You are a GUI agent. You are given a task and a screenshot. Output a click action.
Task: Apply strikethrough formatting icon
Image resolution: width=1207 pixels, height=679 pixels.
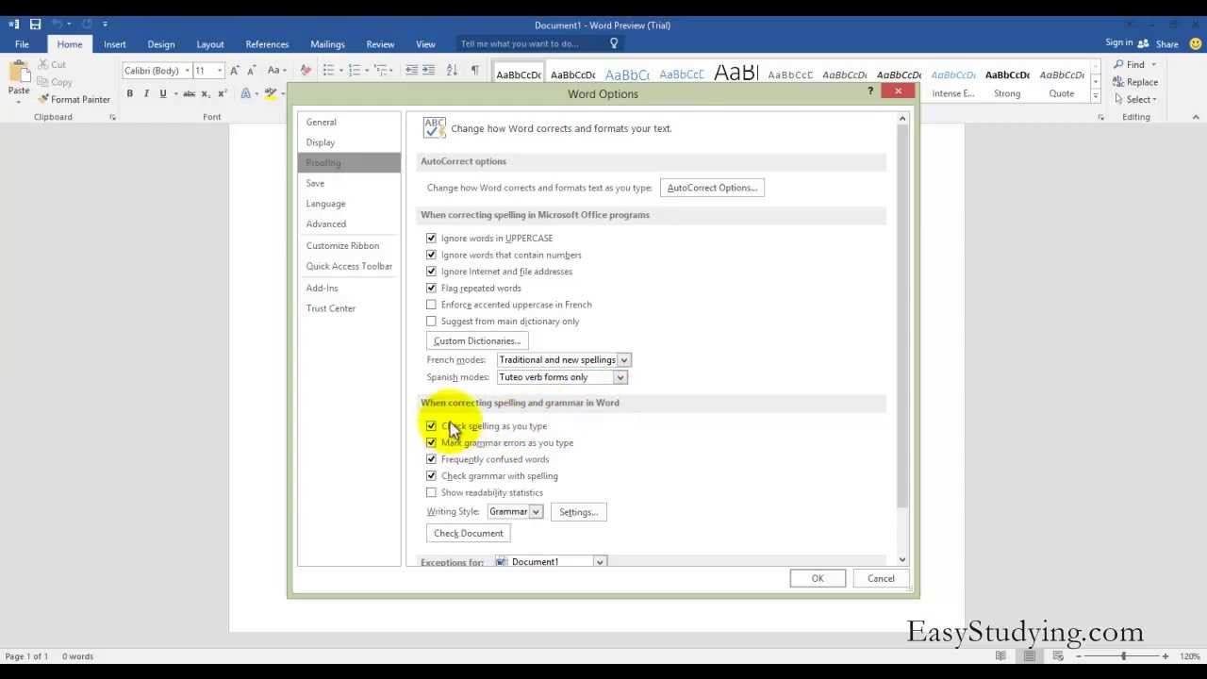pos(189,93)
